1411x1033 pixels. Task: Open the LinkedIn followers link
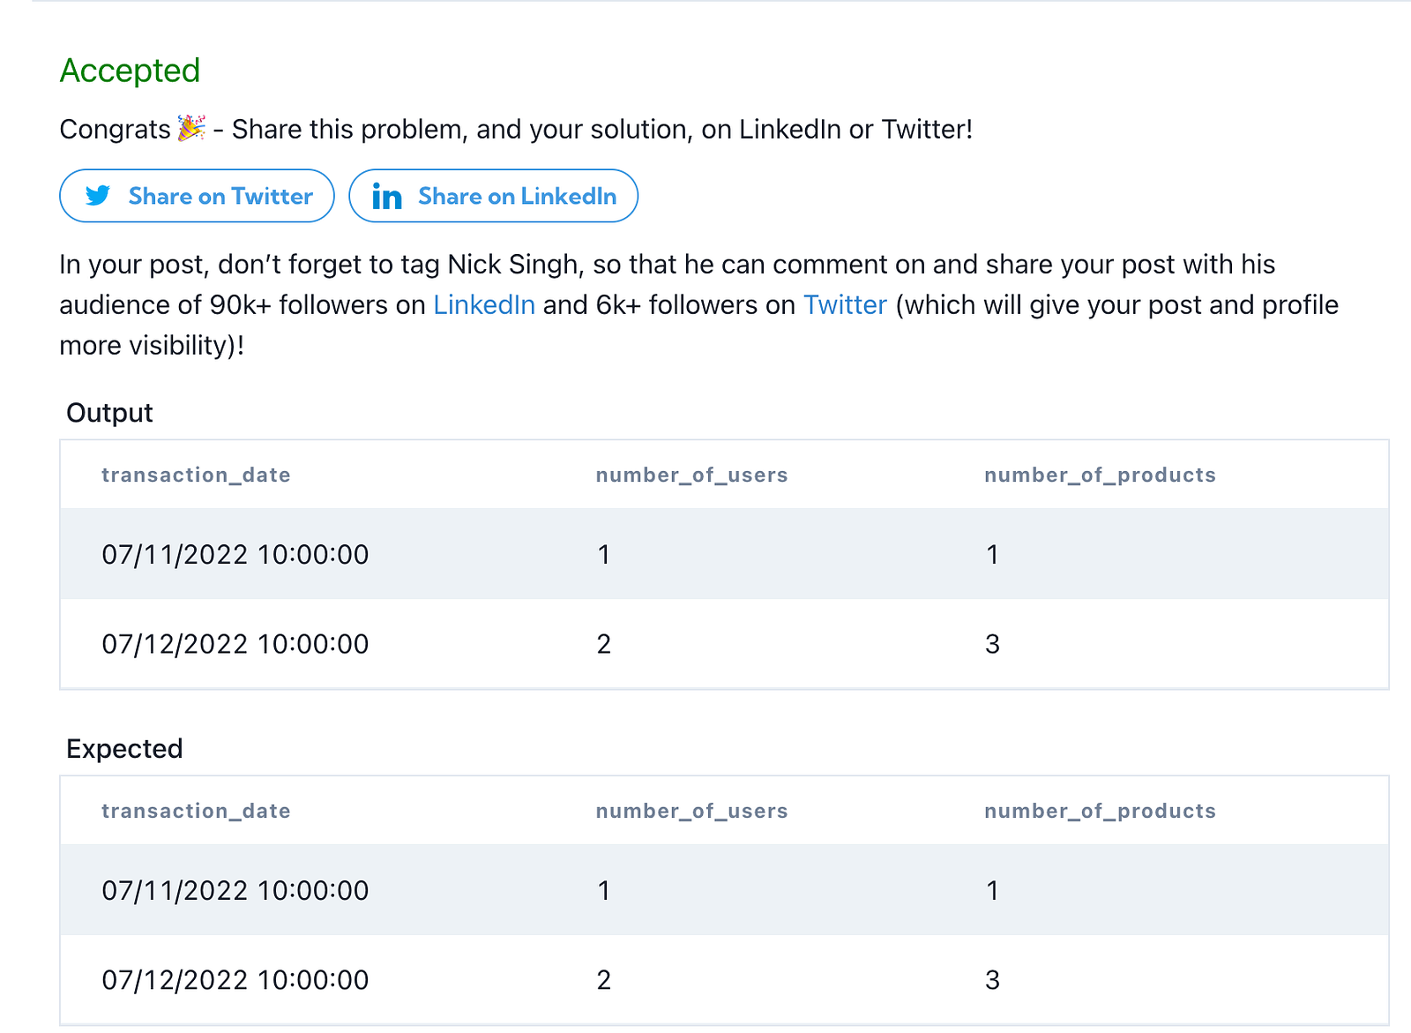[x=483, y=304]
